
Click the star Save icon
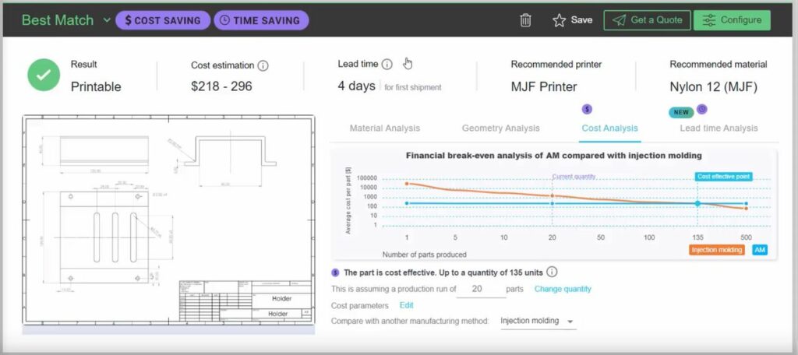559,20
